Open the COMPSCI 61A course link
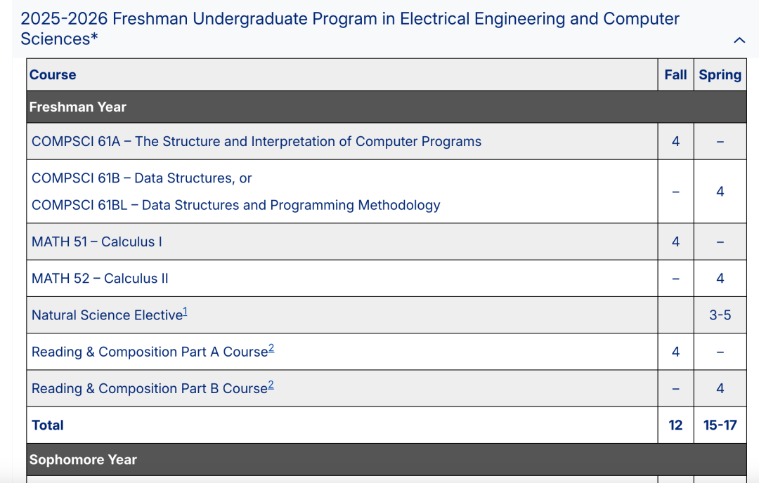Viewport: 759px width, 483px height. (256, 142)
